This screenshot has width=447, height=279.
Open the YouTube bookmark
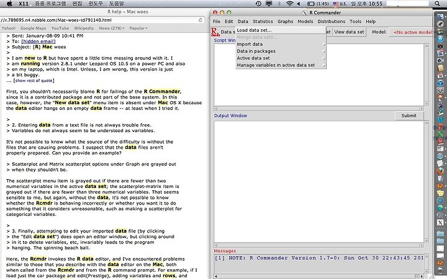[60, 28]
